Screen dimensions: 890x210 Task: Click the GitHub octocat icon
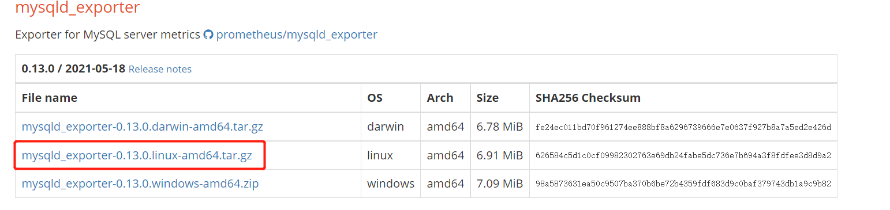[x=208, y=35]
